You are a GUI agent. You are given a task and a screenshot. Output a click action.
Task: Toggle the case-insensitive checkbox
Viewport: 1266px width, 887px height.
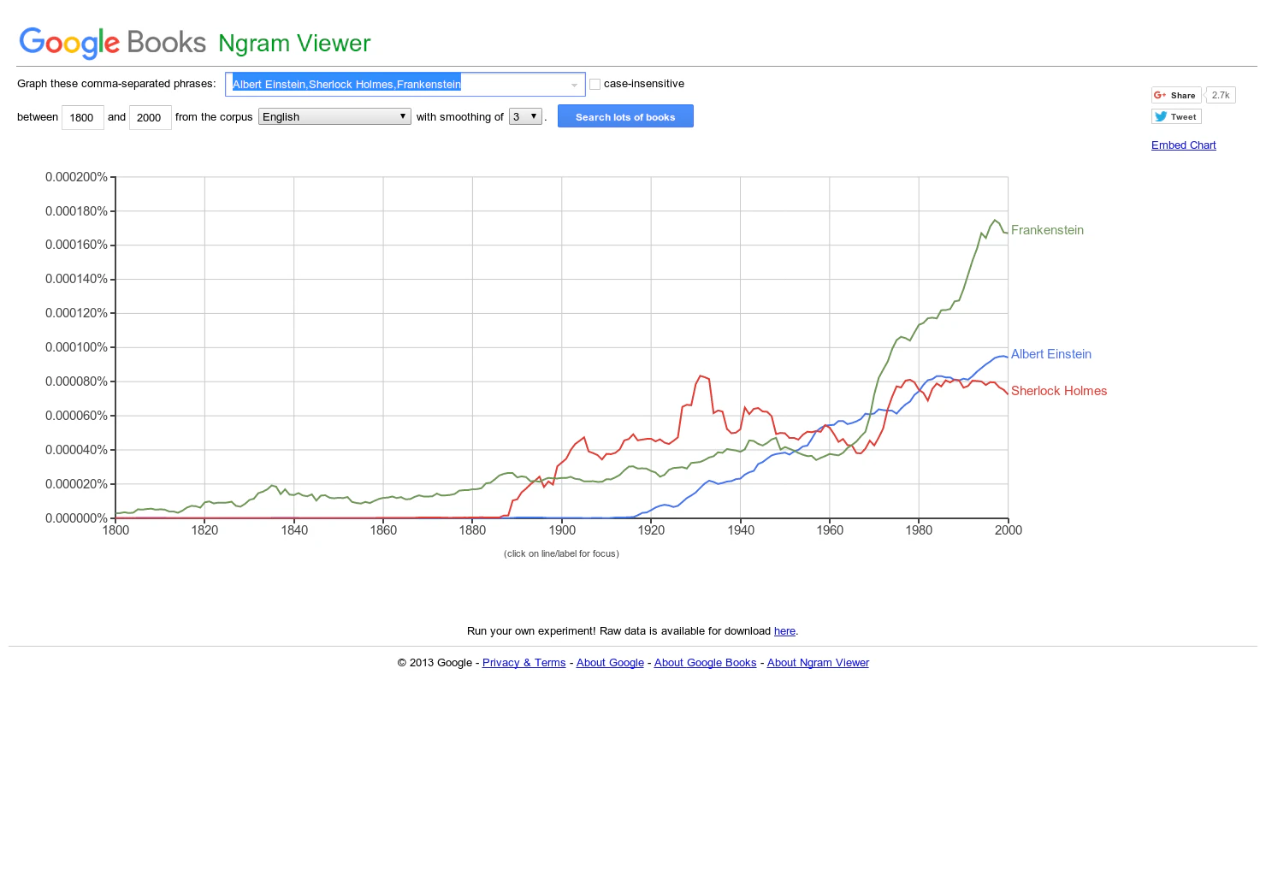pyautogui.click(x=595, y=84)
